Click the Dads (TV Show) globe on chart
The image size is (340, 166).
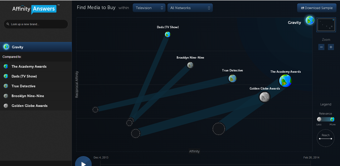click(x=167, y=34)
